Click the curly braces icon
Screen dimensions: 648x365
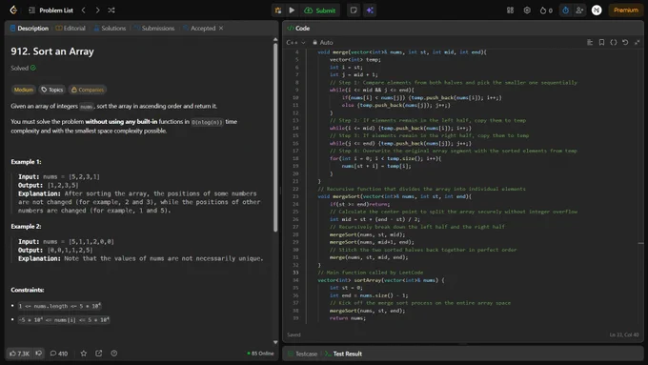[614, 42]
